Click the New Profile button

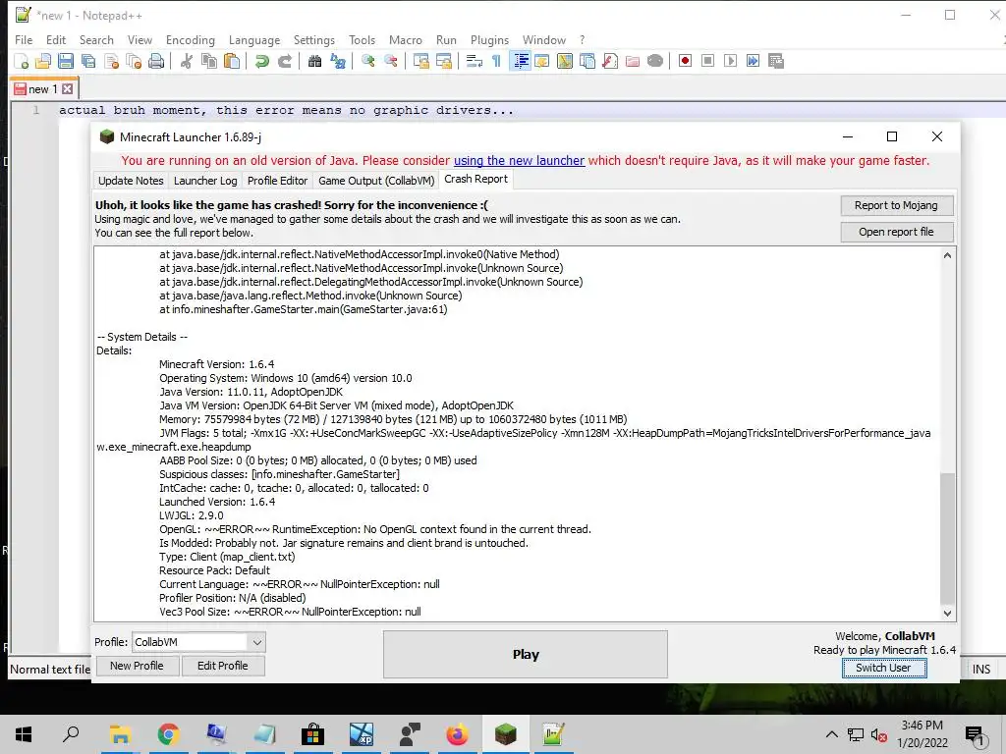(x=137, y=666)
